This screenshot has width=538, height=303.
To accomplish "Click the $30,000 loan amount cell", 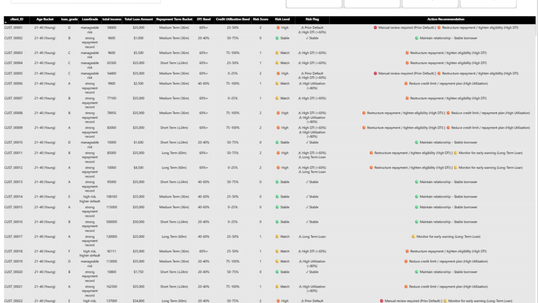I will click(138, 222).
